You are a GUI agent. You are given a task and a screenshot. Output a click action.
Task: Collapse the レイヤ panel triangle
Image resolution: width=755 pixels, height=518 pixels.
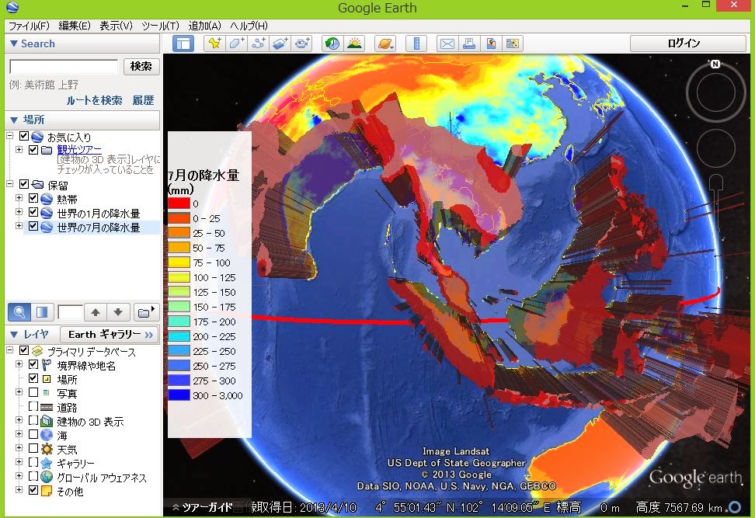pos(14,334)
